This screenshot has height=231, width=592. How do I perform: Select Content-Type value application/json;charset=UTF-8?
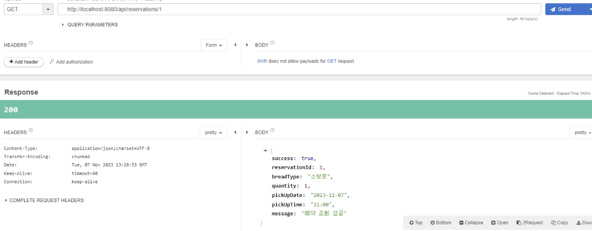point(111,148)
